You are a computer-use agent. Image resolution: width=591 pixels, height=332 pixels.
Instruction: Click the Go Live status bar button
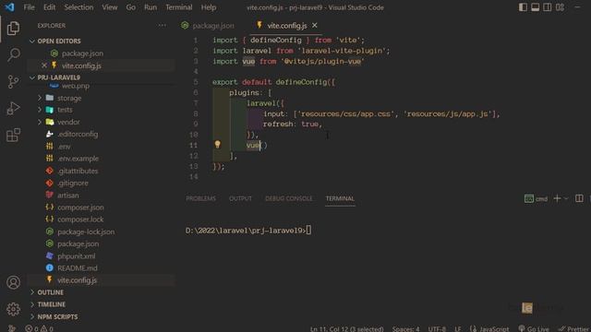(534, 328)
